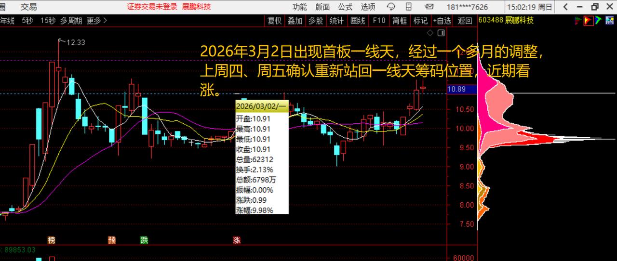Click the 证券交易未登录 login notice
617x261 pixels.
(x=152, y=7)
